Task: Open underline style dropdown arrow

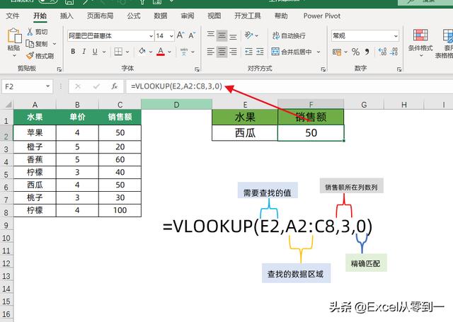Action: tap(104, 52)
